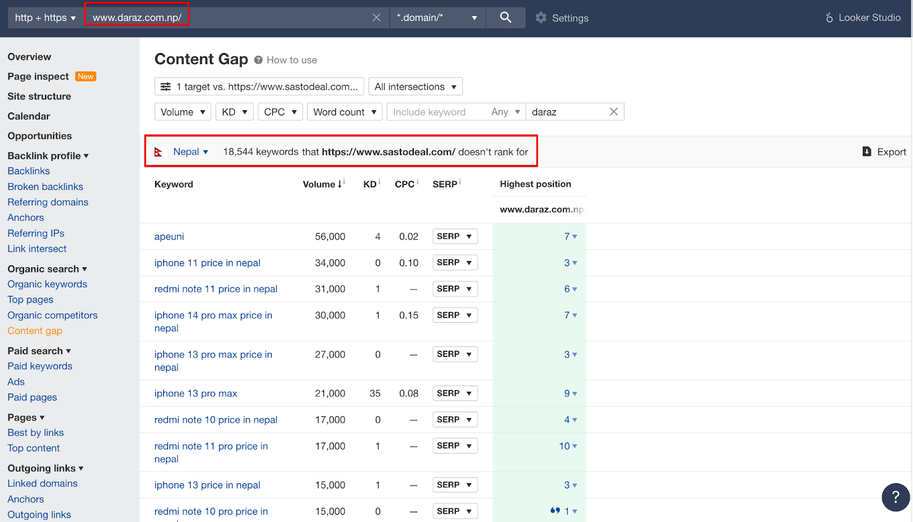
Task: Open the Backlinks report link
Action: tap(29, 171)
